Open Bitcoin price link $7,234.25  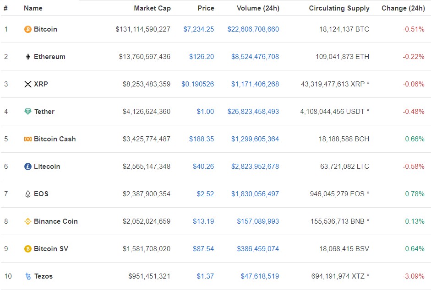[198, 29]
